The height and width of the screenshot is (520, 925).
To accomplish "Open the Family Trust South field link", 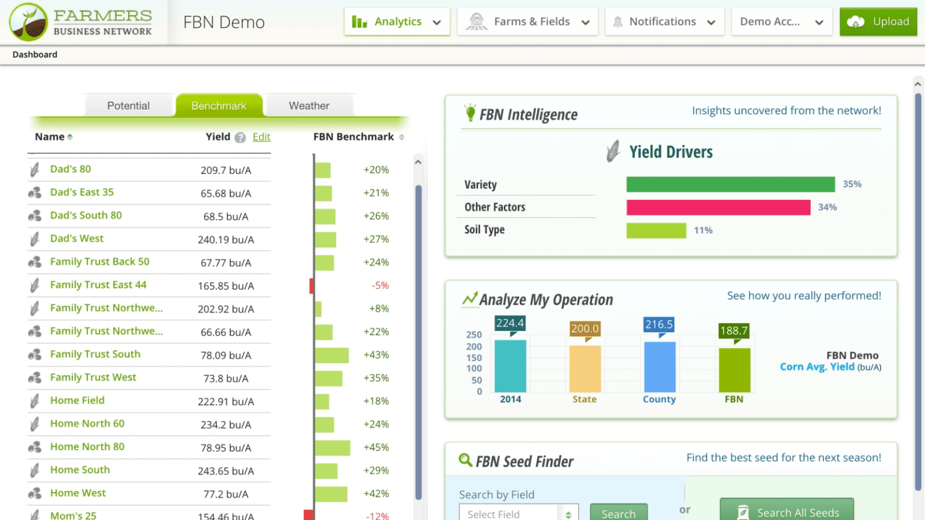I will coord(95,354).
